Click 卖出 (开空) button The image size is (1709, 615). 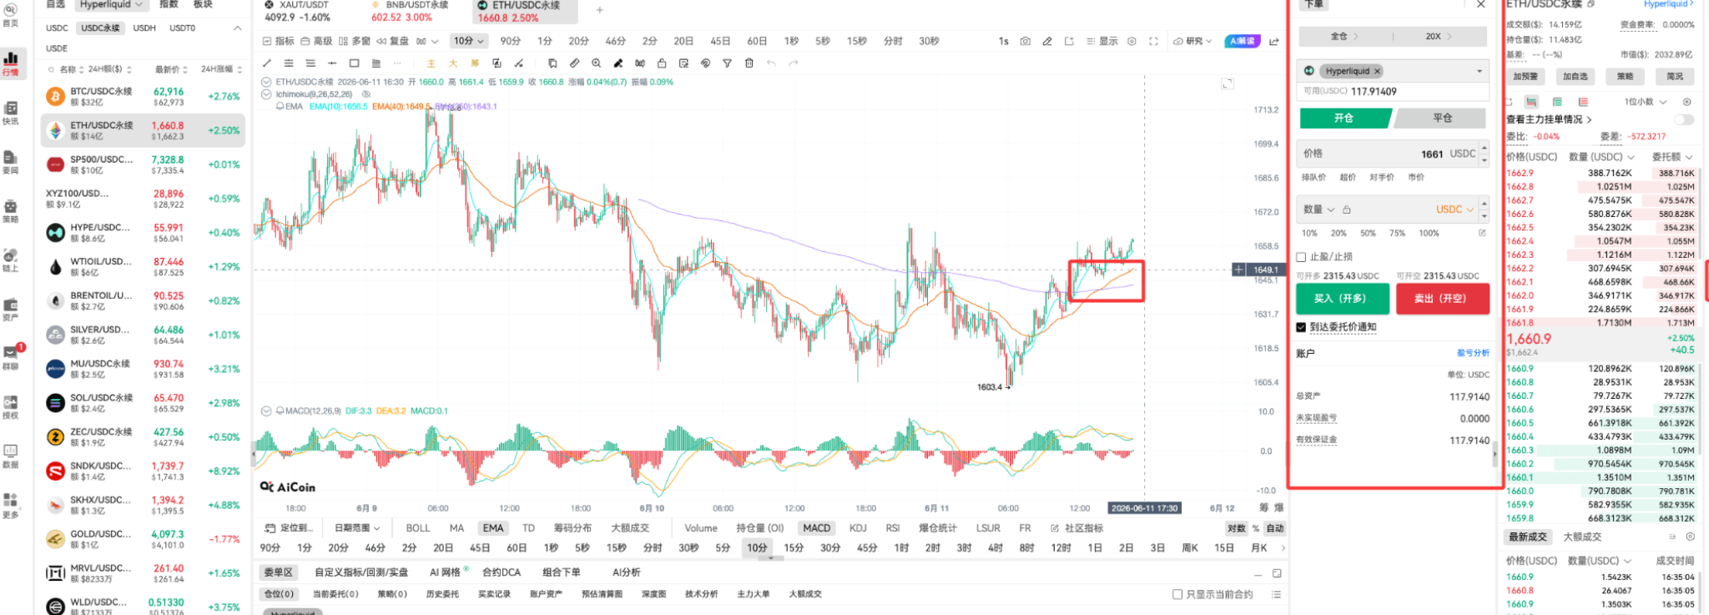(1442, 299)
